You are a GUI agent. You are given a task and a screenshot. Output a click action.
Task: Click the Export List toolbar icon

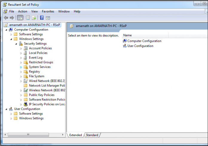pos(34,18)
